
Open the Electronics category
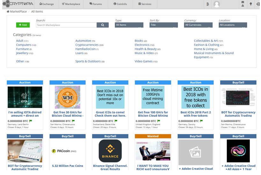[142, 45]
